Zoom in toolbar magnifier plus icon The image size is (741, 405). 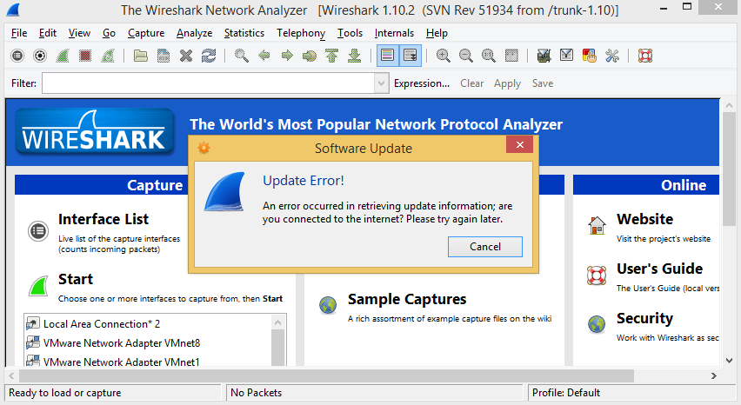(x=443, y=56)
